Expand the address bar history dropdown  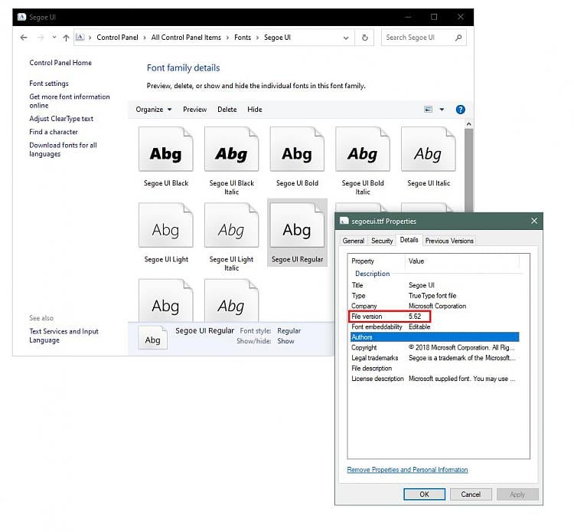pyautogui.click(x=346, y=38)
